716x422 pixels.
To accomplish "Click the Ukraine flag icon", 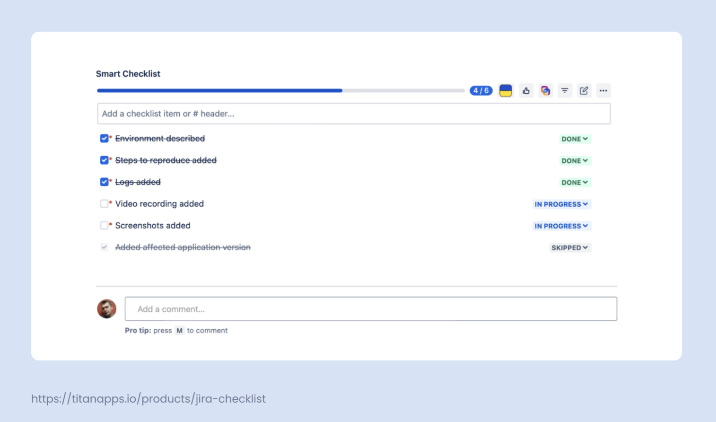I will pyautogui.click(x=506, y=91).
